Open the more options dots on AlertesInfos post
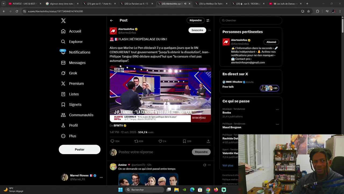This screenshot has width=344, height=194. (209, 30)
